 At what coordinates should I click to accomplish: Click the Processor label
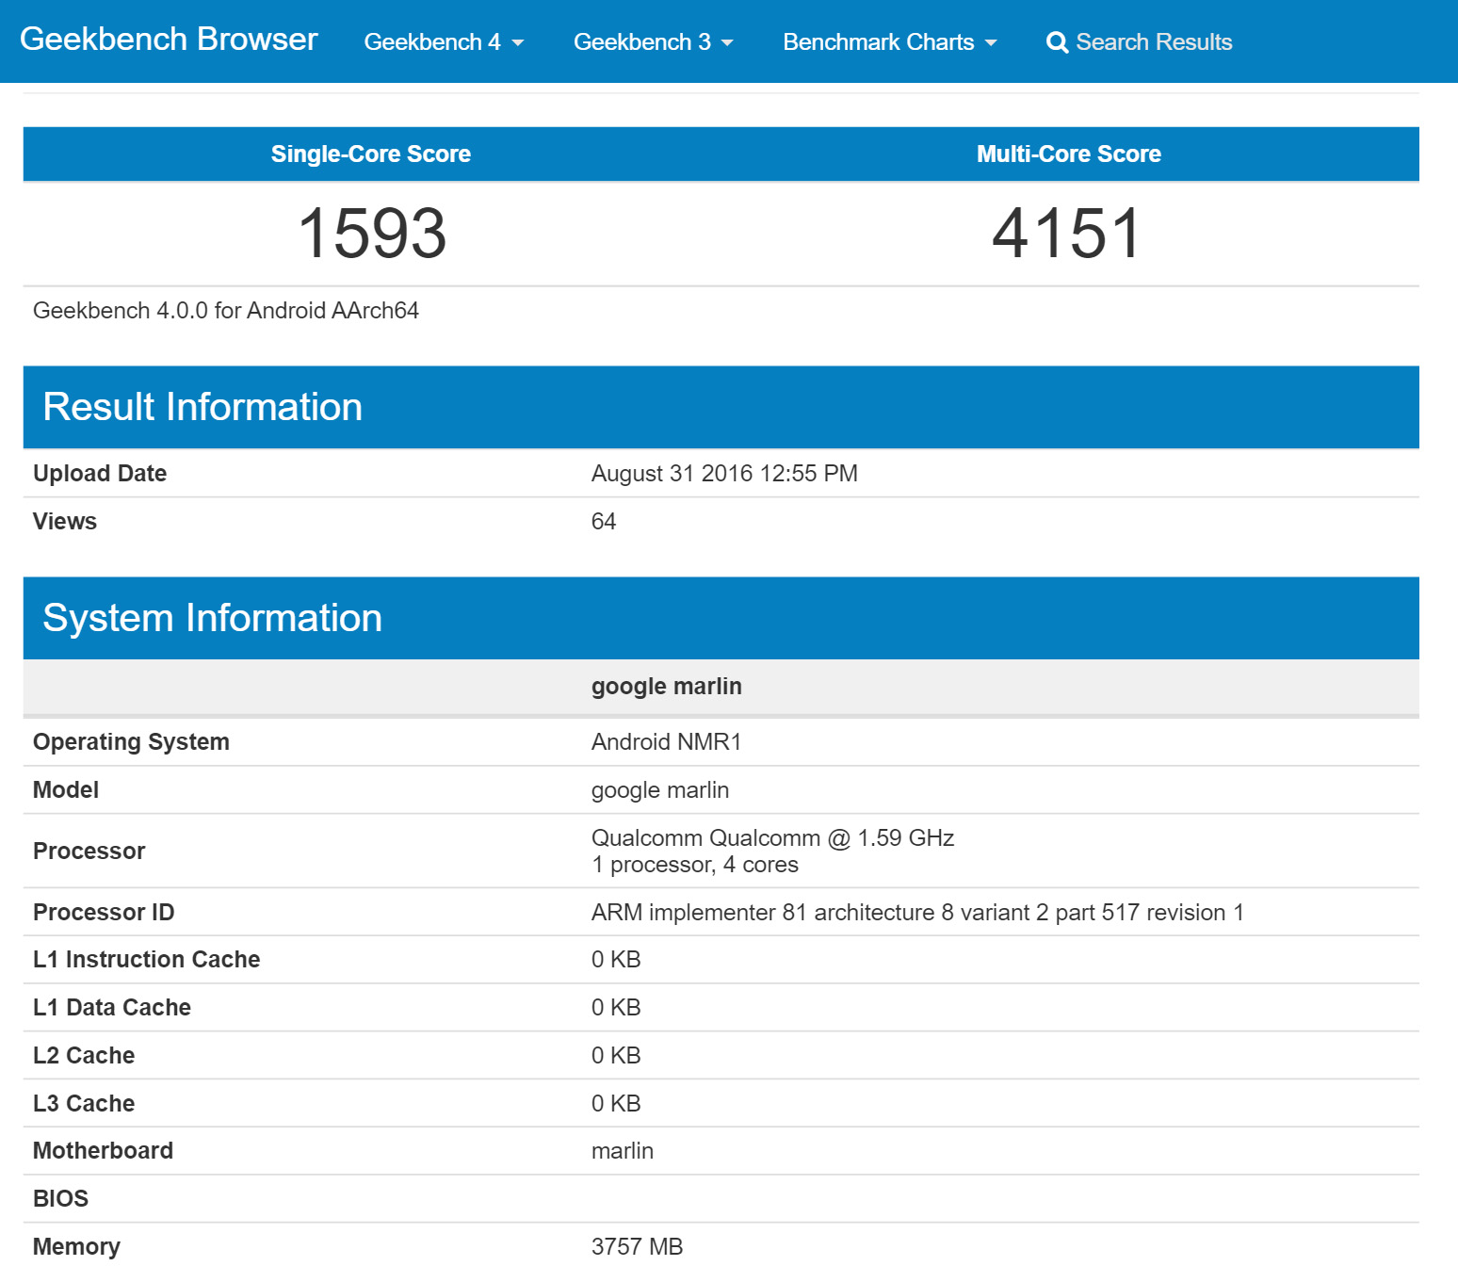click(89, 852)
